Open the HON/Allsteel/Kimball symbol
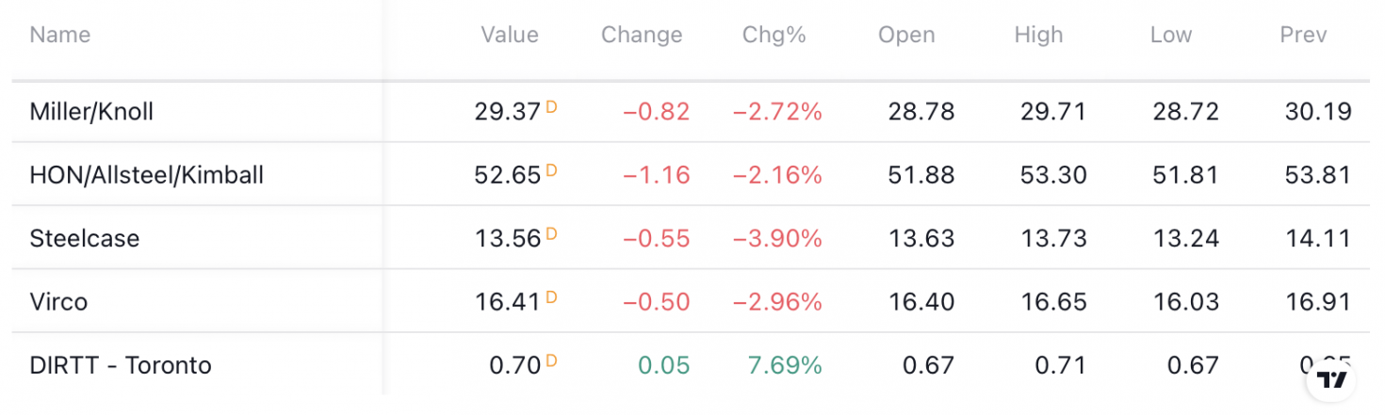Viewport: 1385px width, 415px height. tap(147, 175)
